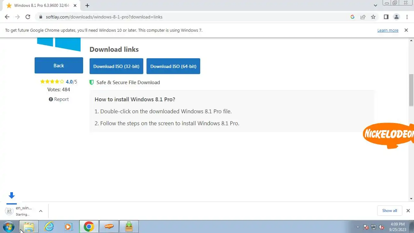Screen dimensions: 414x233
Task: Share this page using the share icon
Action: tap(363, 17)
